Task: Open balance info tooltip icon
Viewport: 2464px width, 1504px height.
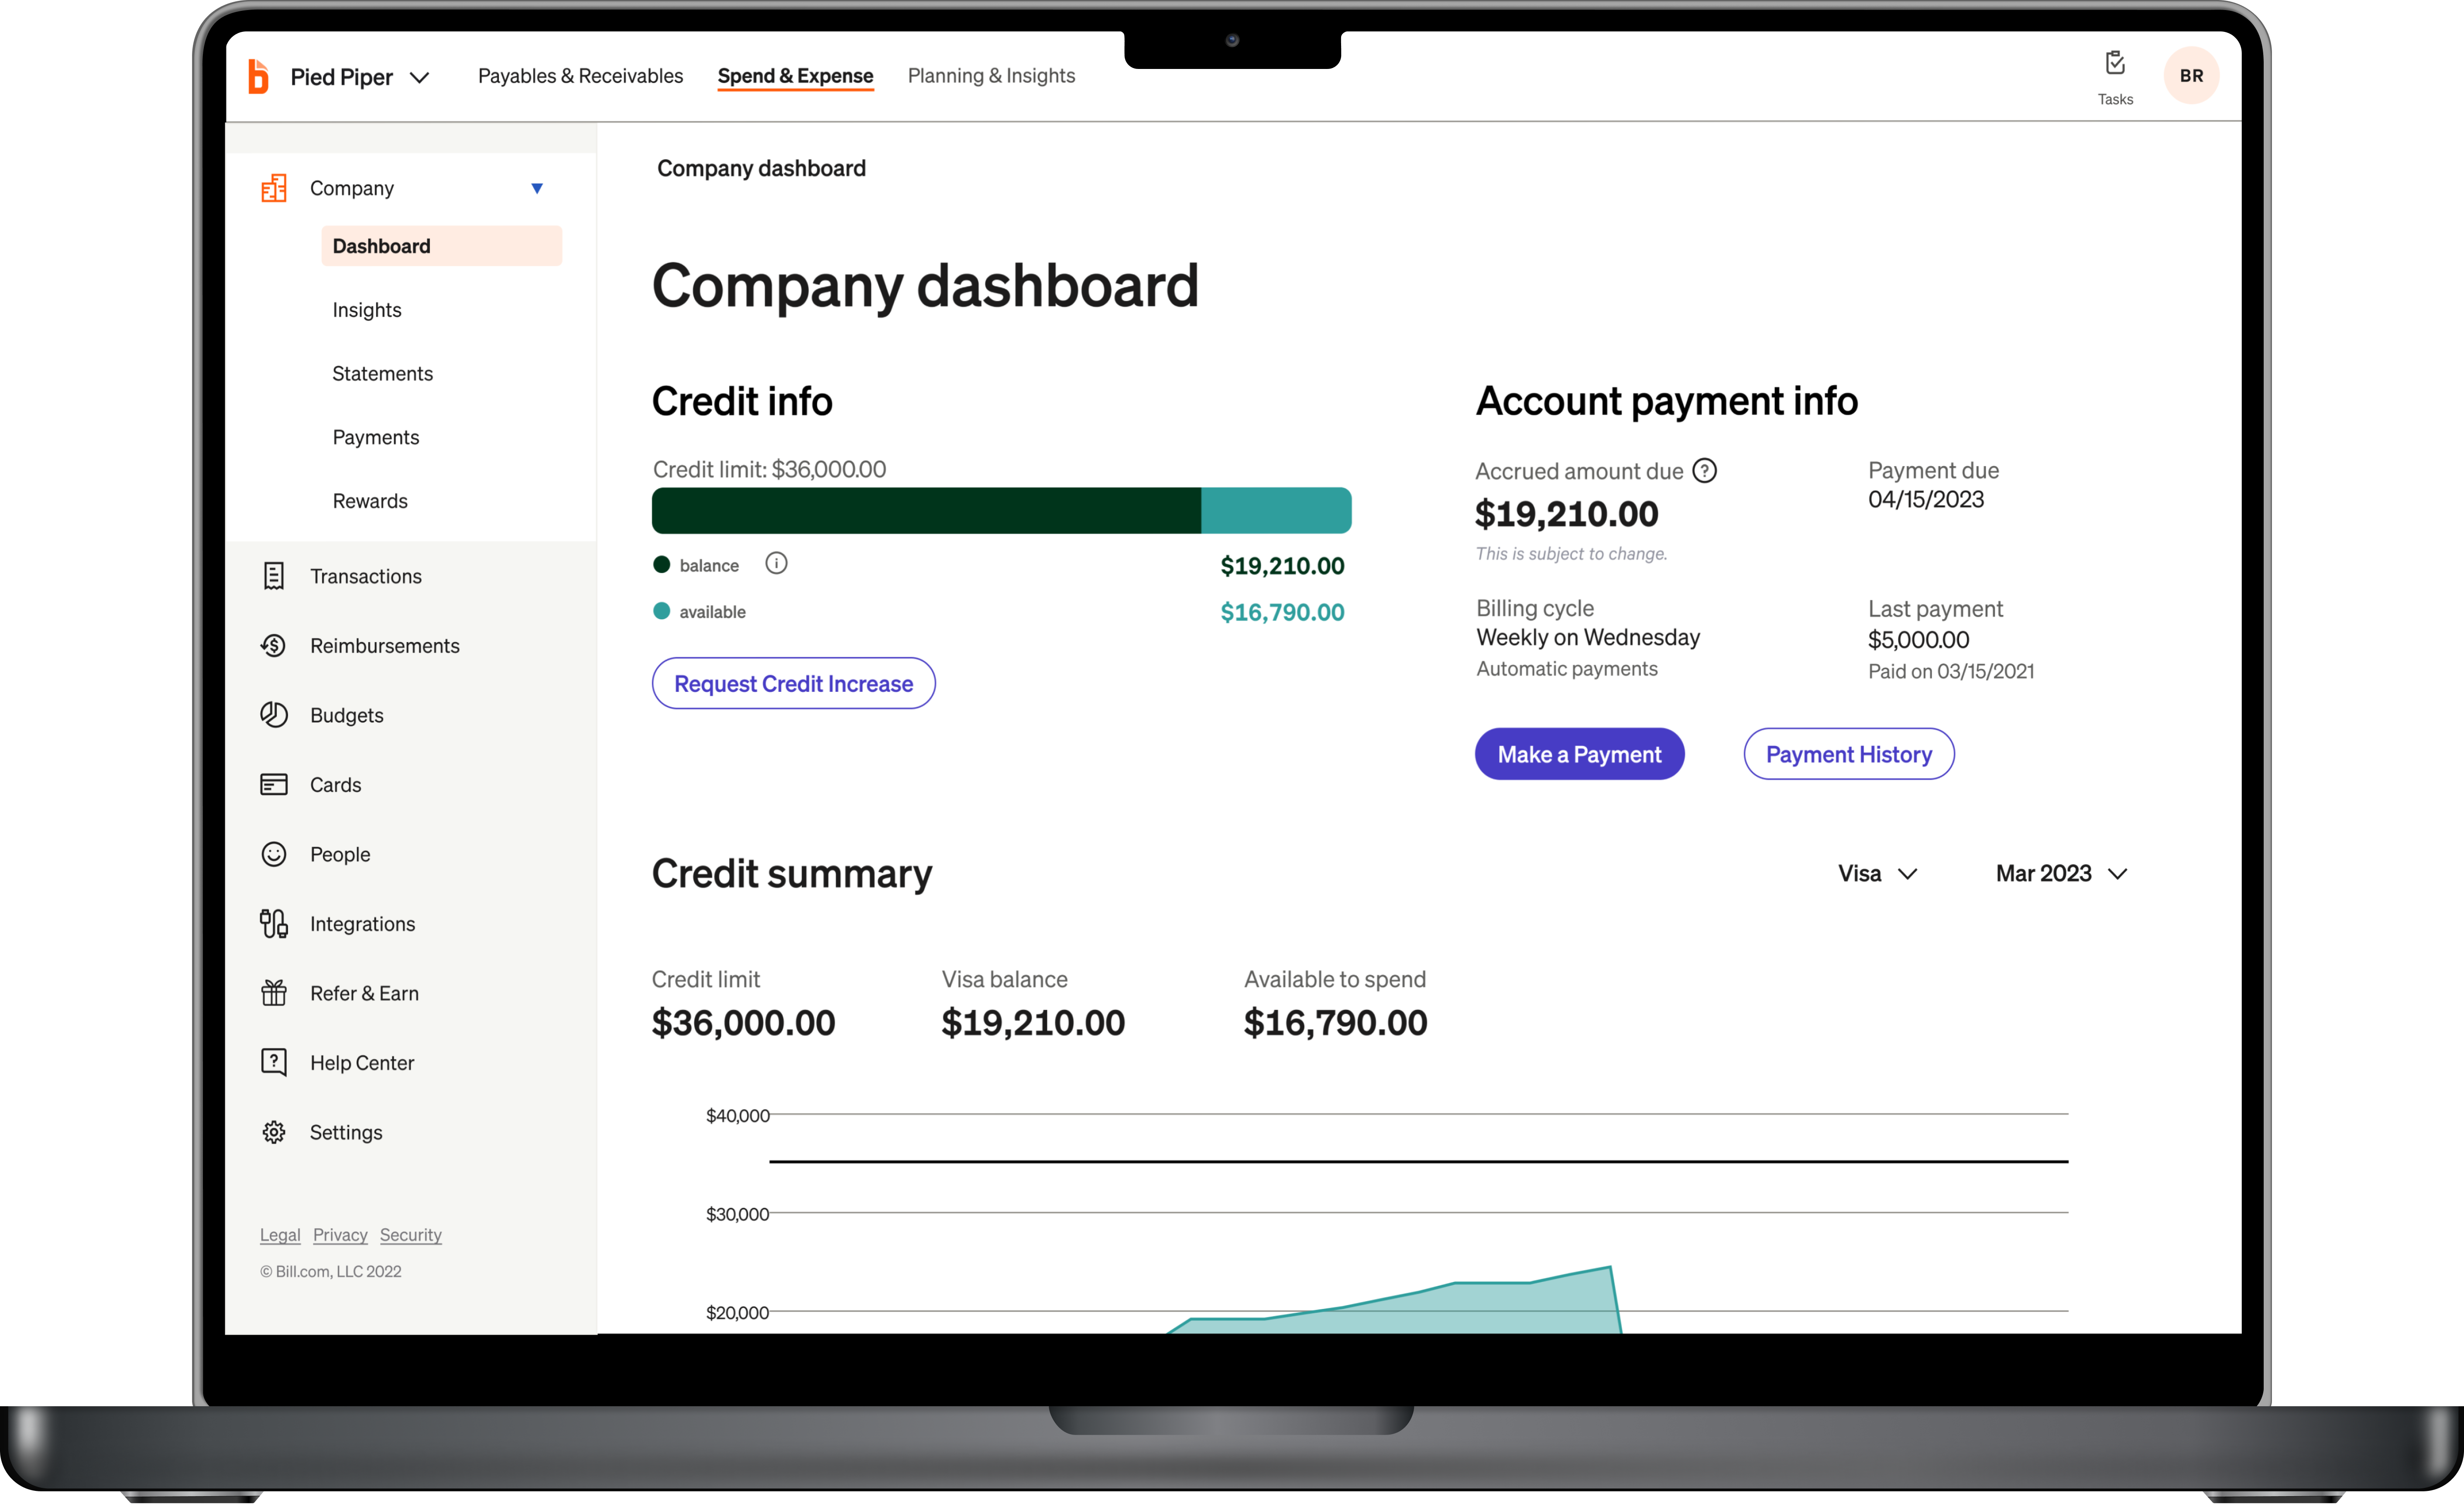Action: 777,563
